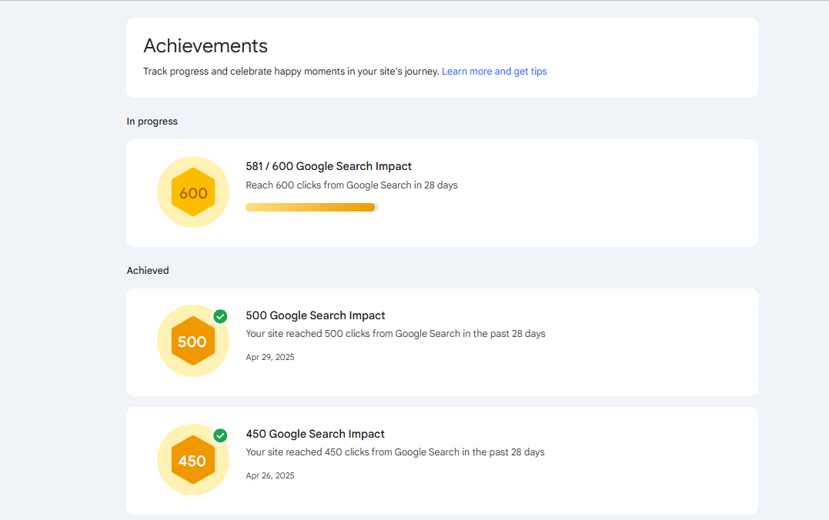The width and height of the screenshot is (829, 520).
Task: Click the Apr 29, 2025 achievement date
Action: (270, 357)
